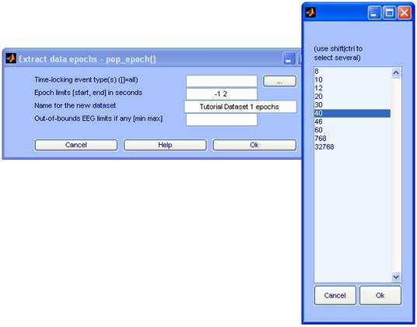
Task: Choose event type 768 from the list
Action: pos(352,139)
